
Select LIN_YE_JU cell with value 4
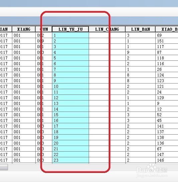(70, 52)
